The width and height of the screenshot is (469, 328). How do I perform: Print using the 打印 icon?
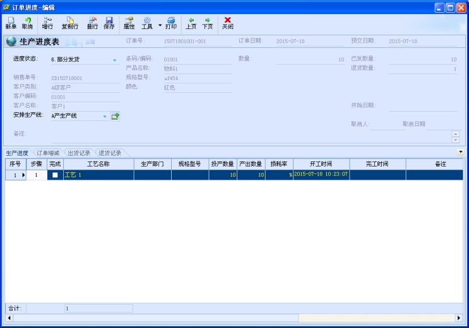tap(171, 23)
